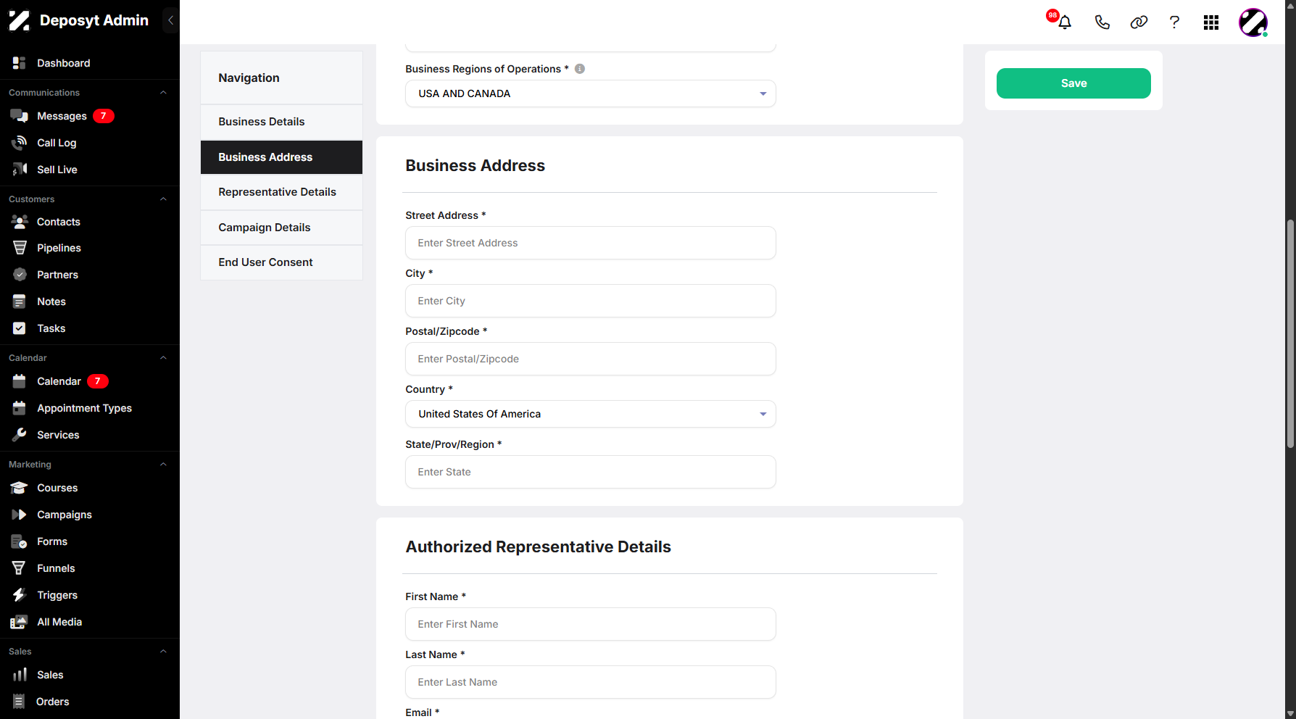The width and height of the screenshot is (1296, 719).
Task: Open notifications bell with 98 badge
Action: tap(1064, 22)
